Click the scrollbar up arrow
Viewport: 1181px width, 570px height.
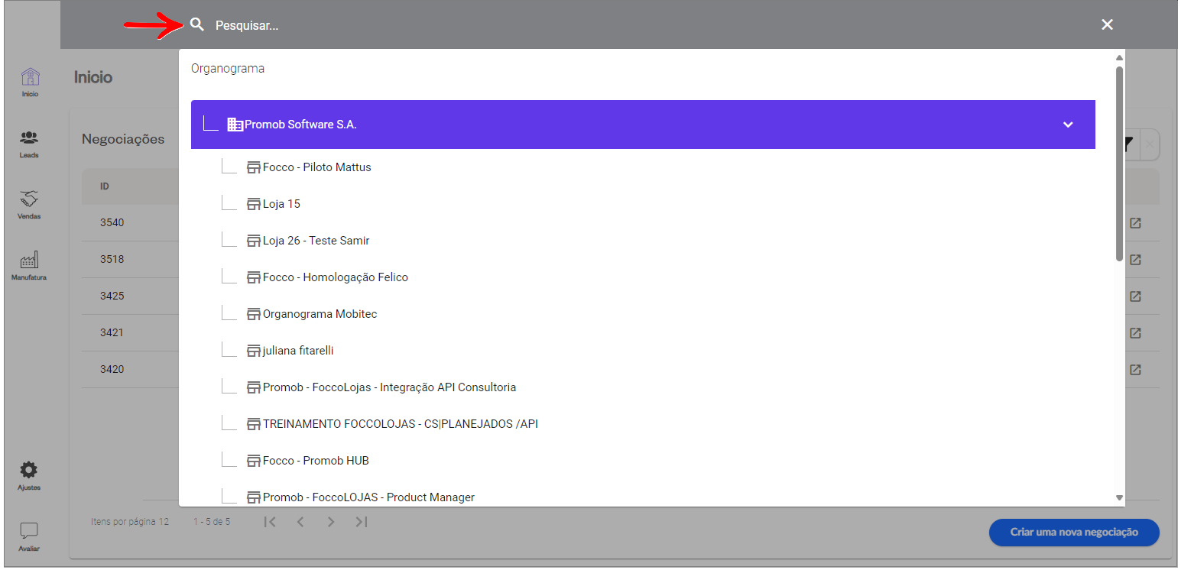1119,57
